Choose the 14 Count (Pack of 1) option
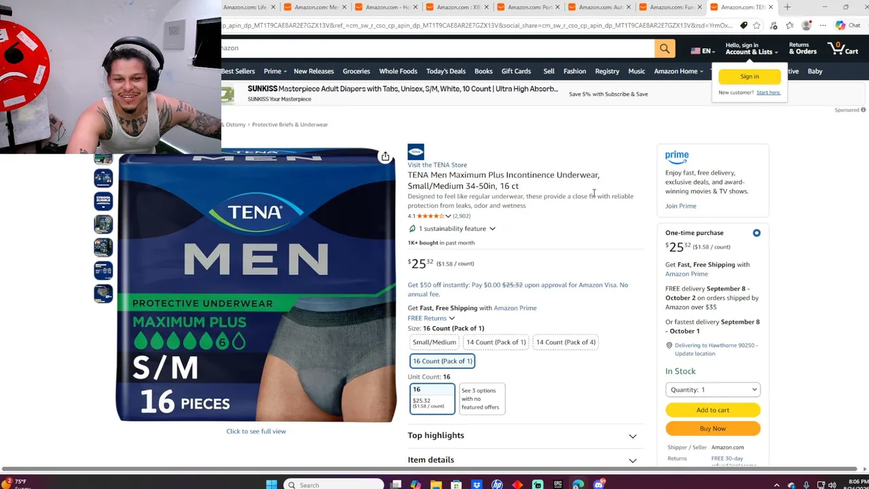The height and width of the screenshot is (489, 869). click(496, 342)
